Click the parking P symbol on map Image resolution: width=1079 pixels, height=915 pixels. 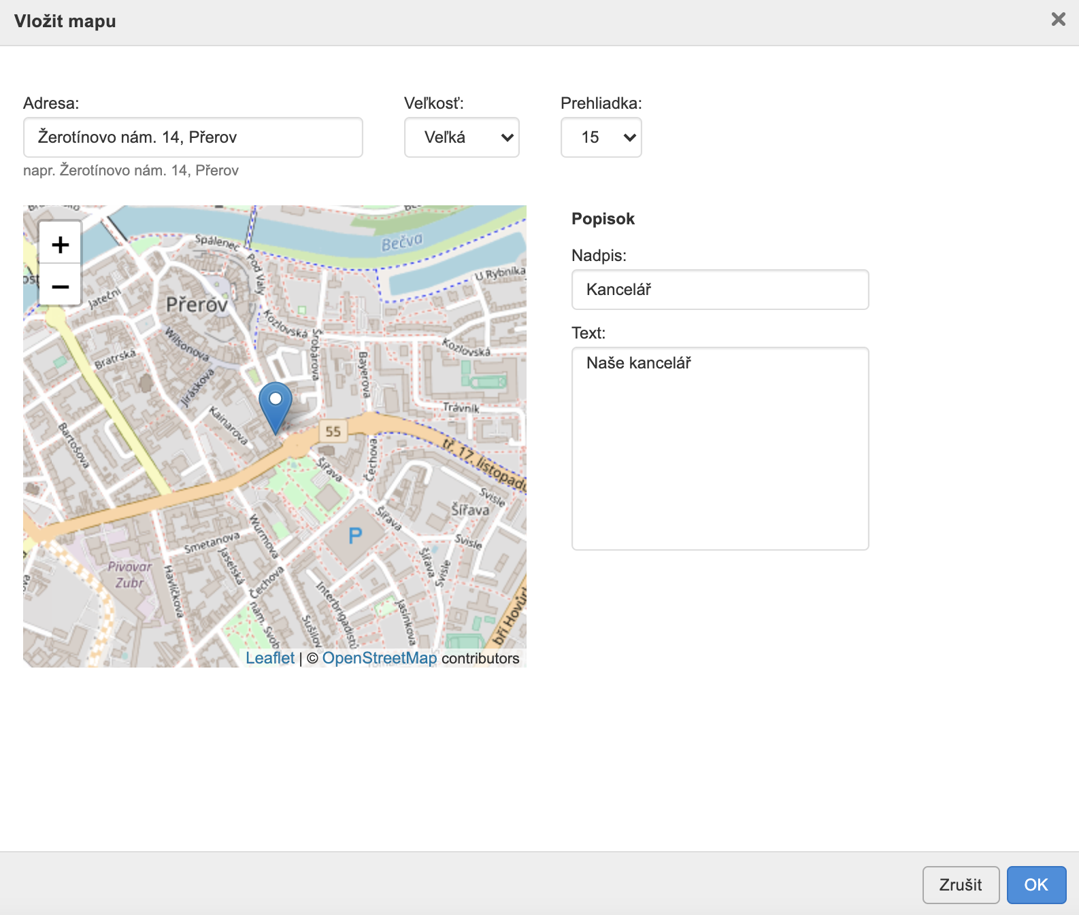(x=355, y=536)
